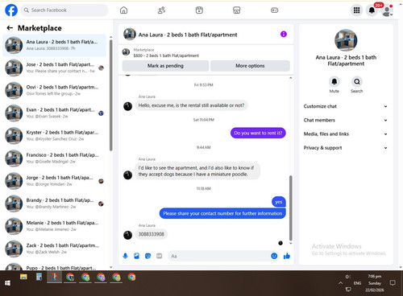Open File Explorer from taskbar
The image size is (403, 296).
point(23,277)
